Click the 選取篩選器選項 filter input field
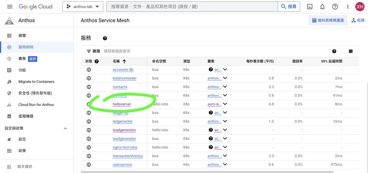This screenshot has width=368, height=173. point(117,51)
